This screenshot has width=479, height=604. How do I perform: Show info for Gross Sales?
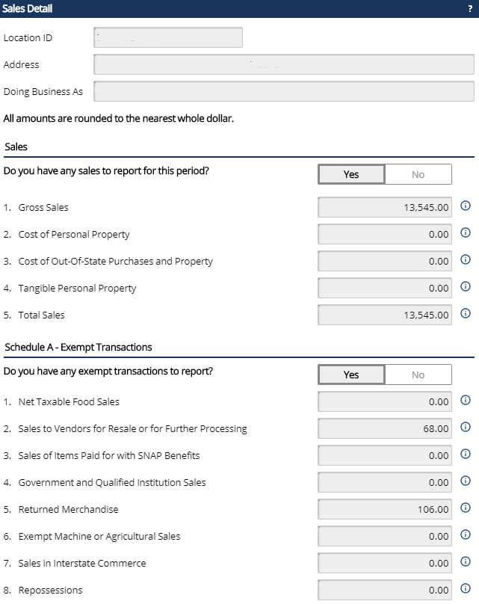tap(466, 206)
